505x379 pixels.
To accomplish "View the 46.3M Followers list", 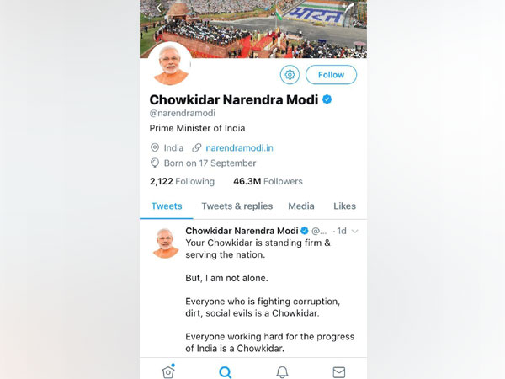I will (x=268, y=181).
